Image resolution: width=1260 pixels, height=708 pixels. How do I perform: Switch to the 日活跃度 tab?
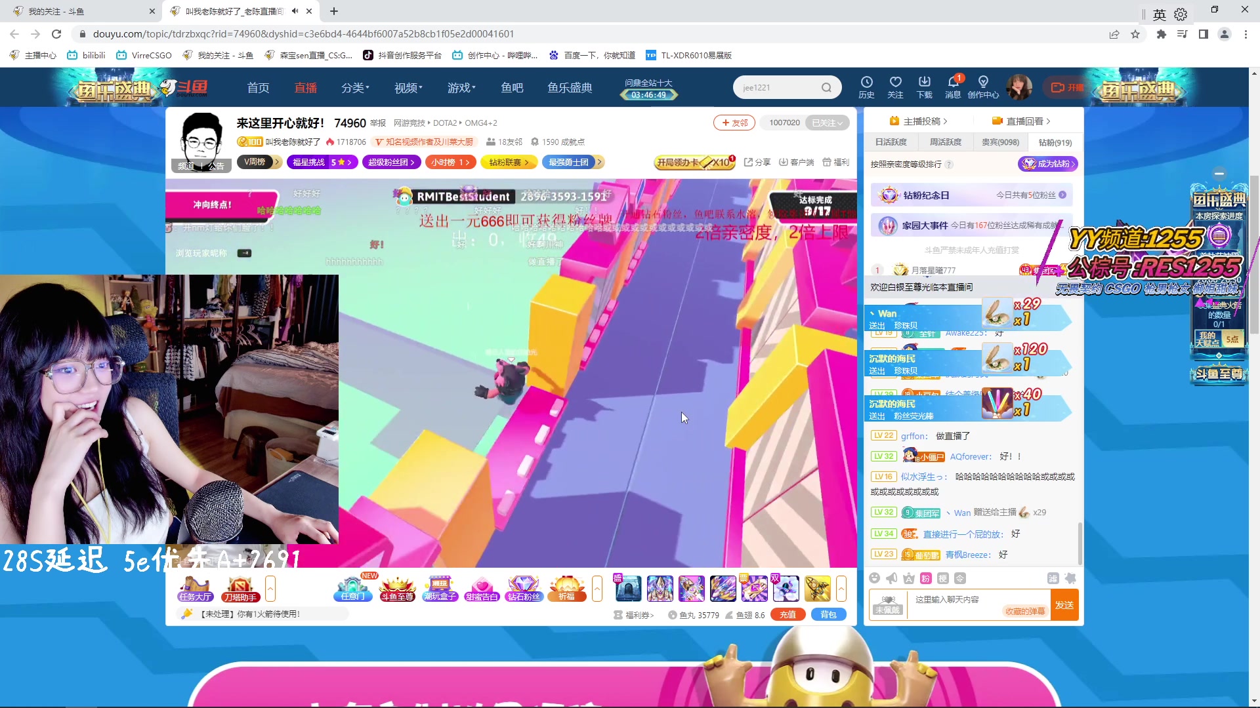click(891, 142)
